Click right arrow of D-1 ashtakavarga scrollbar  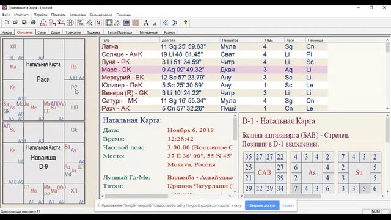pos(382,196)
